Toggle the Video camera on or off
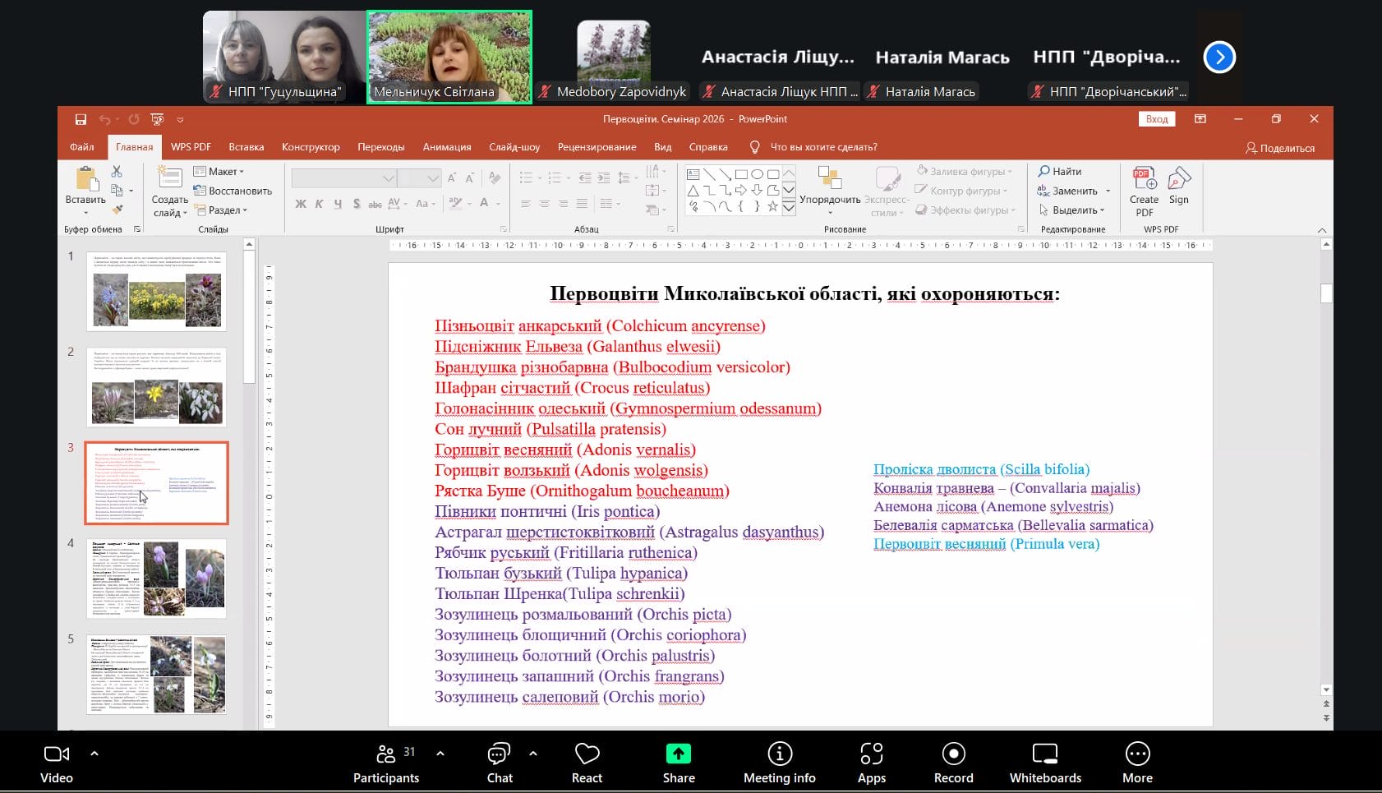The image size is (1382, 793). click(x=57, y=763)
